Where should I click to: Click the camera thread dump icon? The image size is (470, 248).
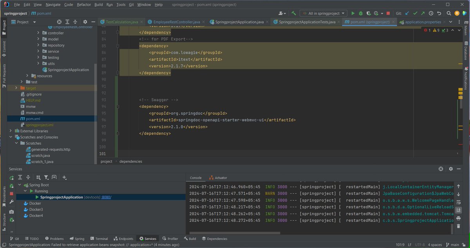(x=11, y=212)
